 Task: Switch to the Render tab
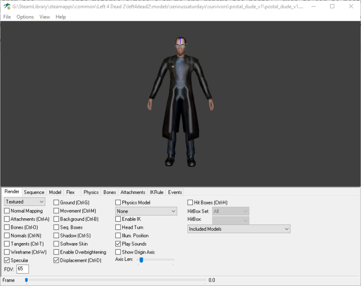pyautogui.click(x=12, y=192)
